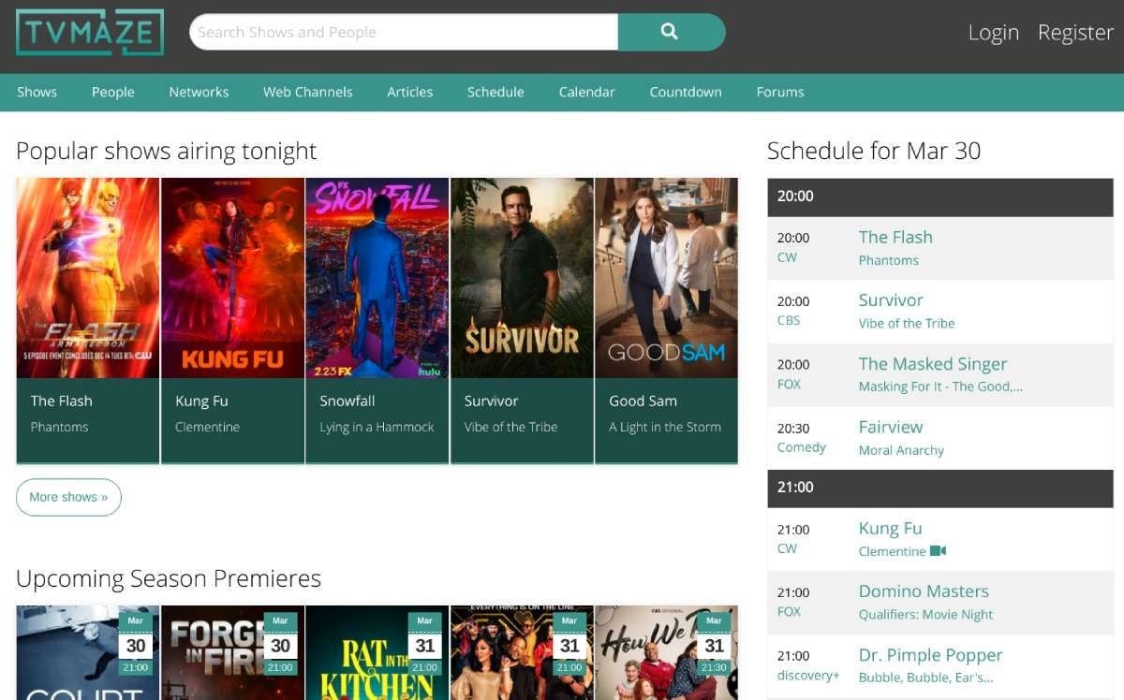The width and height of the screenshot is (1124, 700).
Task: Click the video camera icon beside Clementine
Action: pyautogui.click(x=939, y=551)
